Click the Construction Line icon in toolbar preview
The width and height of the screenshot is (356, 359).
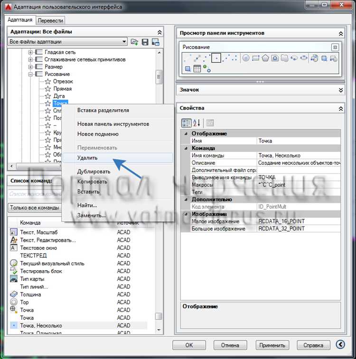[x=197, y=58]
